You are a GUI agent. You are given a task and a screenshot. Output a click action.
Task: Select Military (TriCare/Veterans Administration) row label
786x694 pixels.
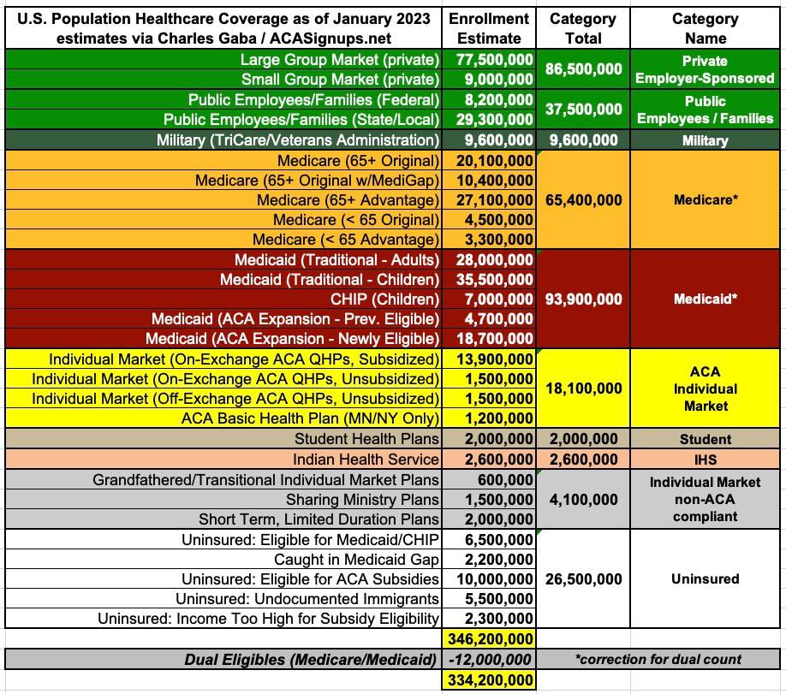coord(298,140)
